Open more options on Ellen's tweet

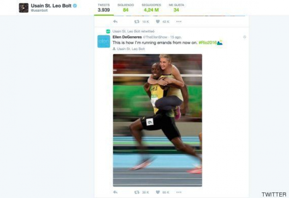179,192
